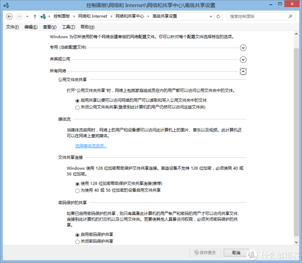Click the 公用文件夹共享 heading text

[x=72, y=80]
